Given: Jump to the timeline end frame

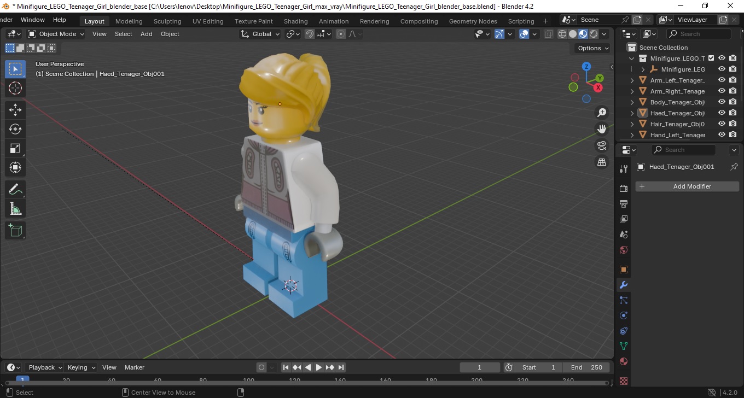Looking at the screenshot, I should click(x=341, y=367).
